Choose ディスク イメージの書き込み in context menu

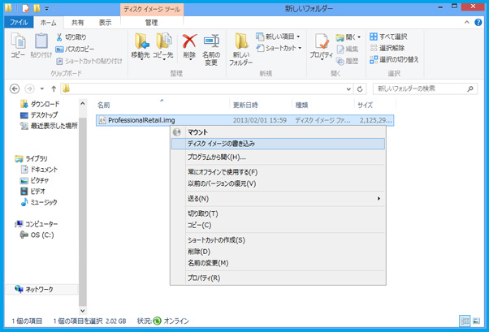(x=278, y=144)
